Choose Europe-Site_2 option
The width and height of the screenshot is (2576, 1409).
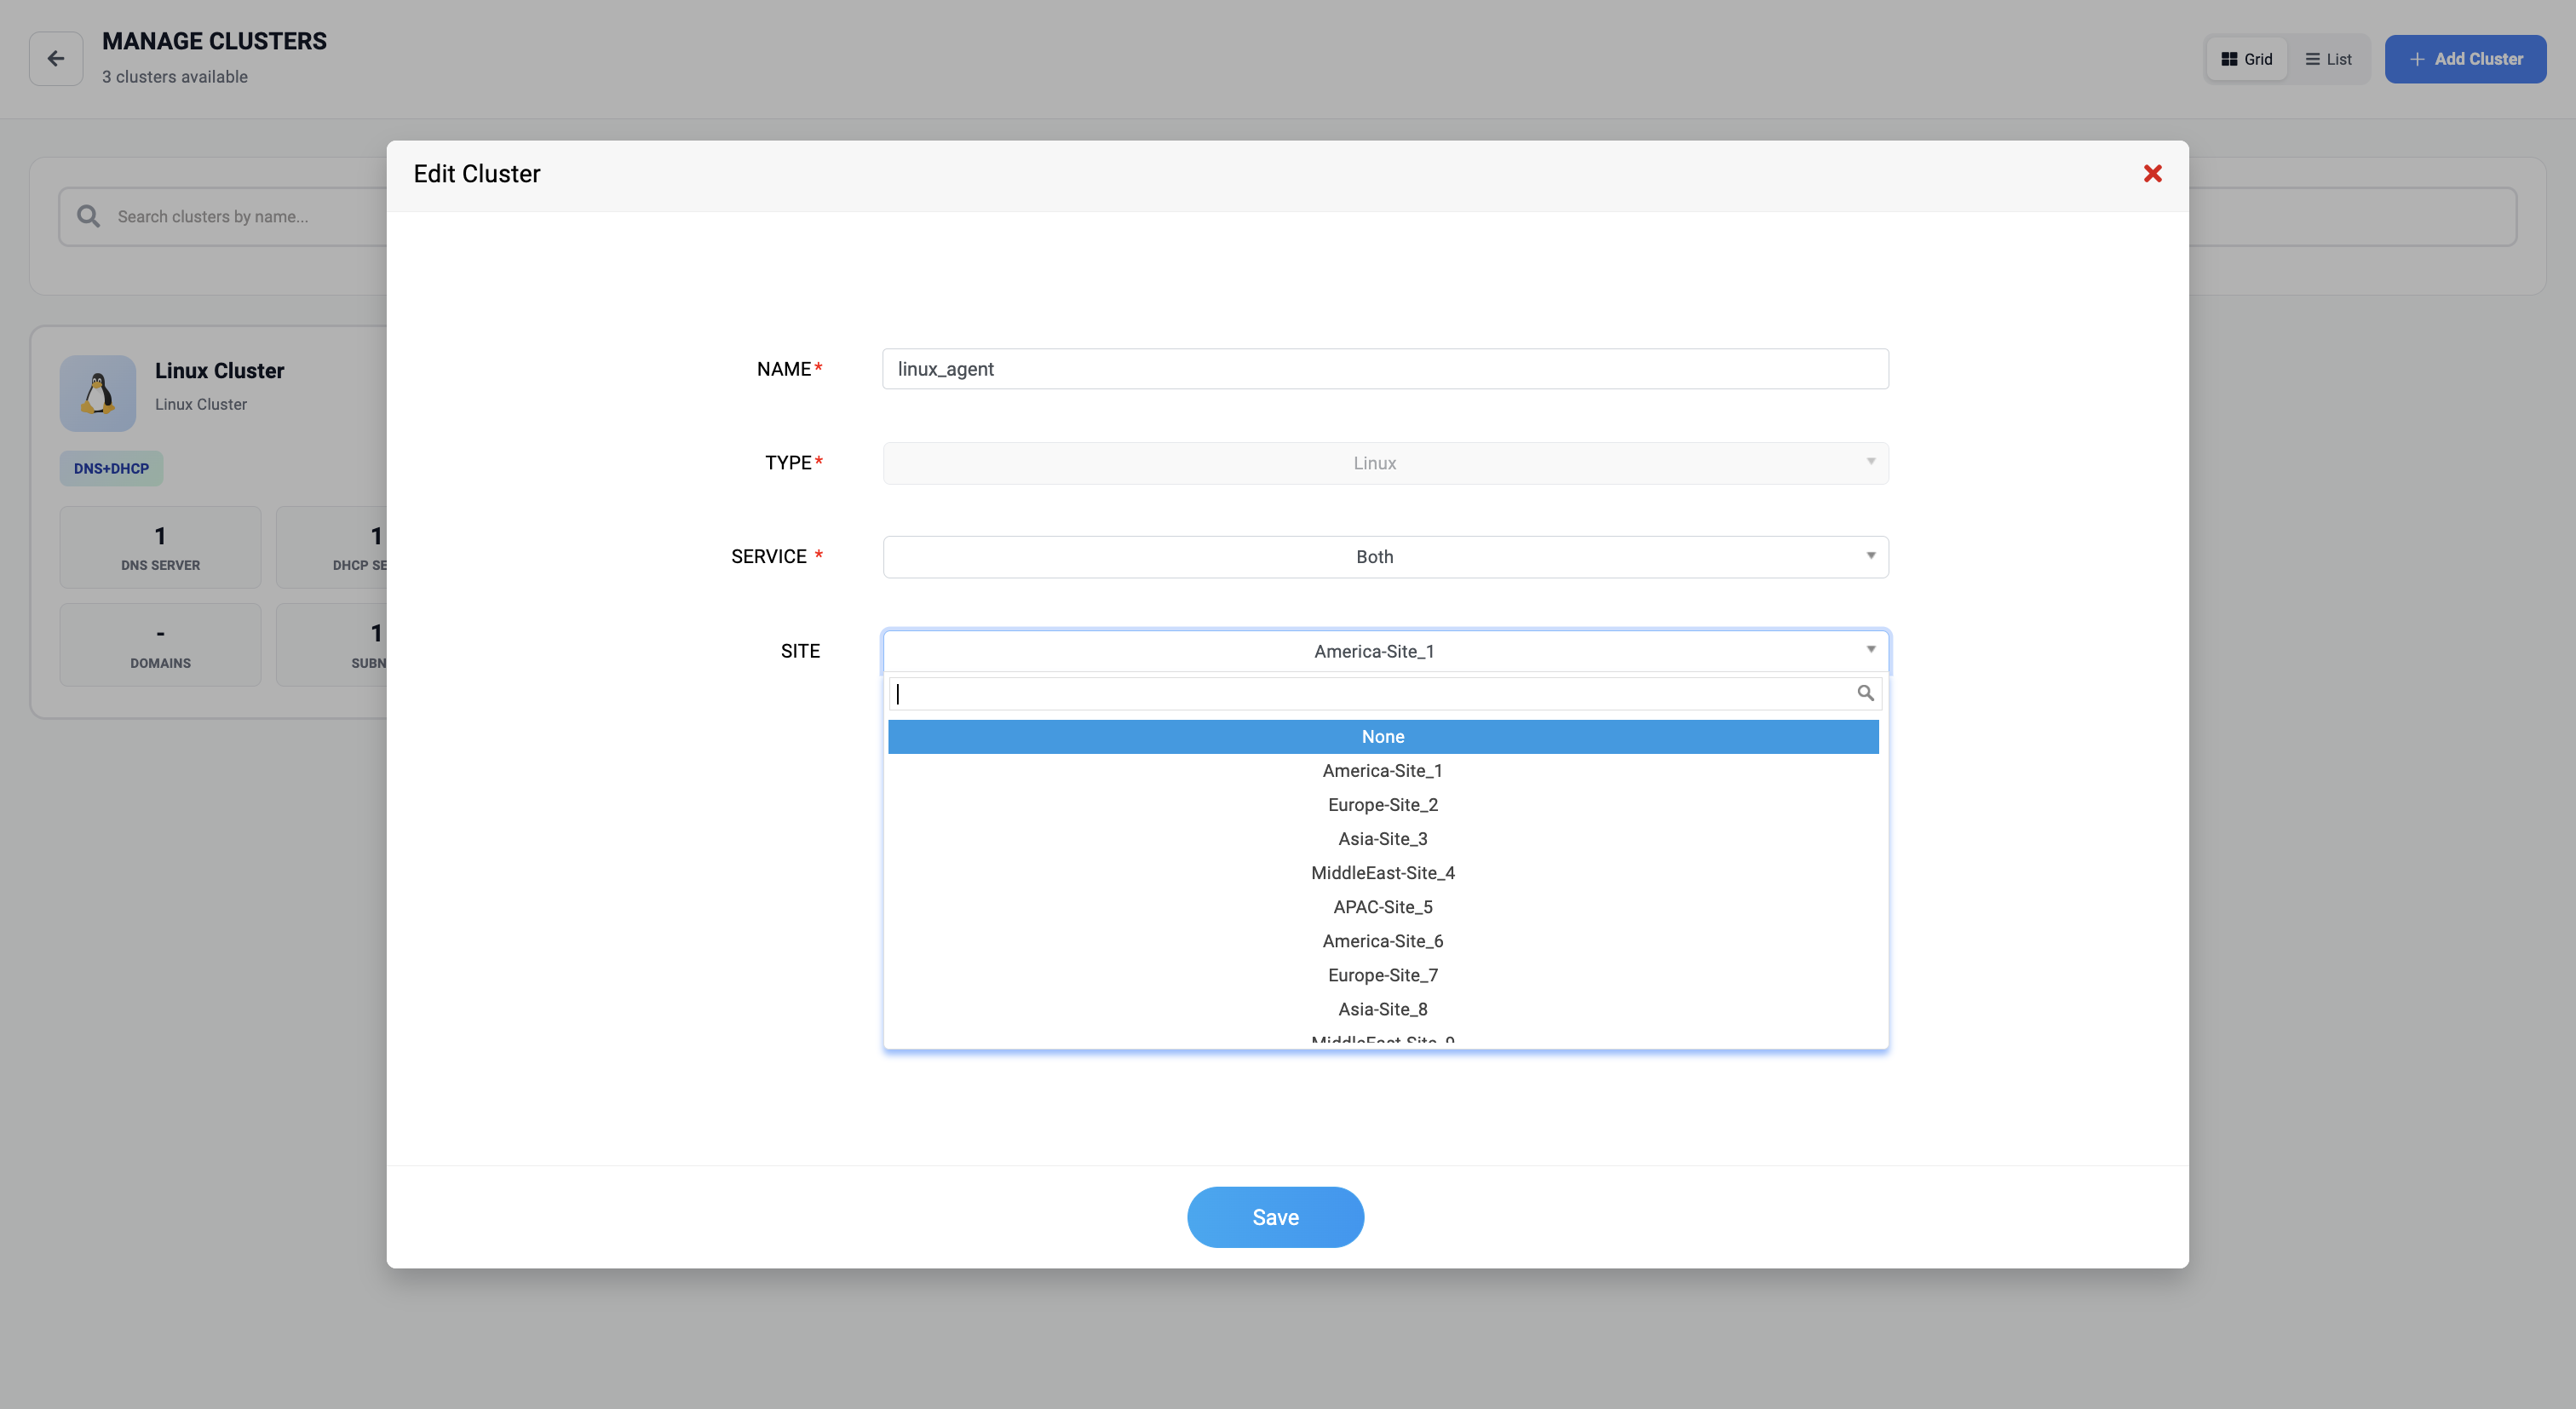1382,805
